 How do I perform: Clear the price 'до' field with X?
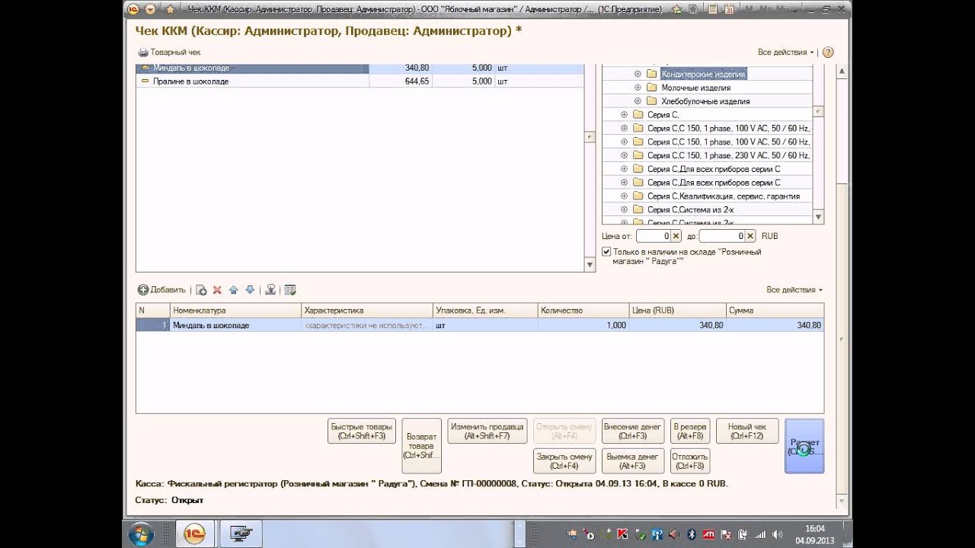tap(750, 237)
